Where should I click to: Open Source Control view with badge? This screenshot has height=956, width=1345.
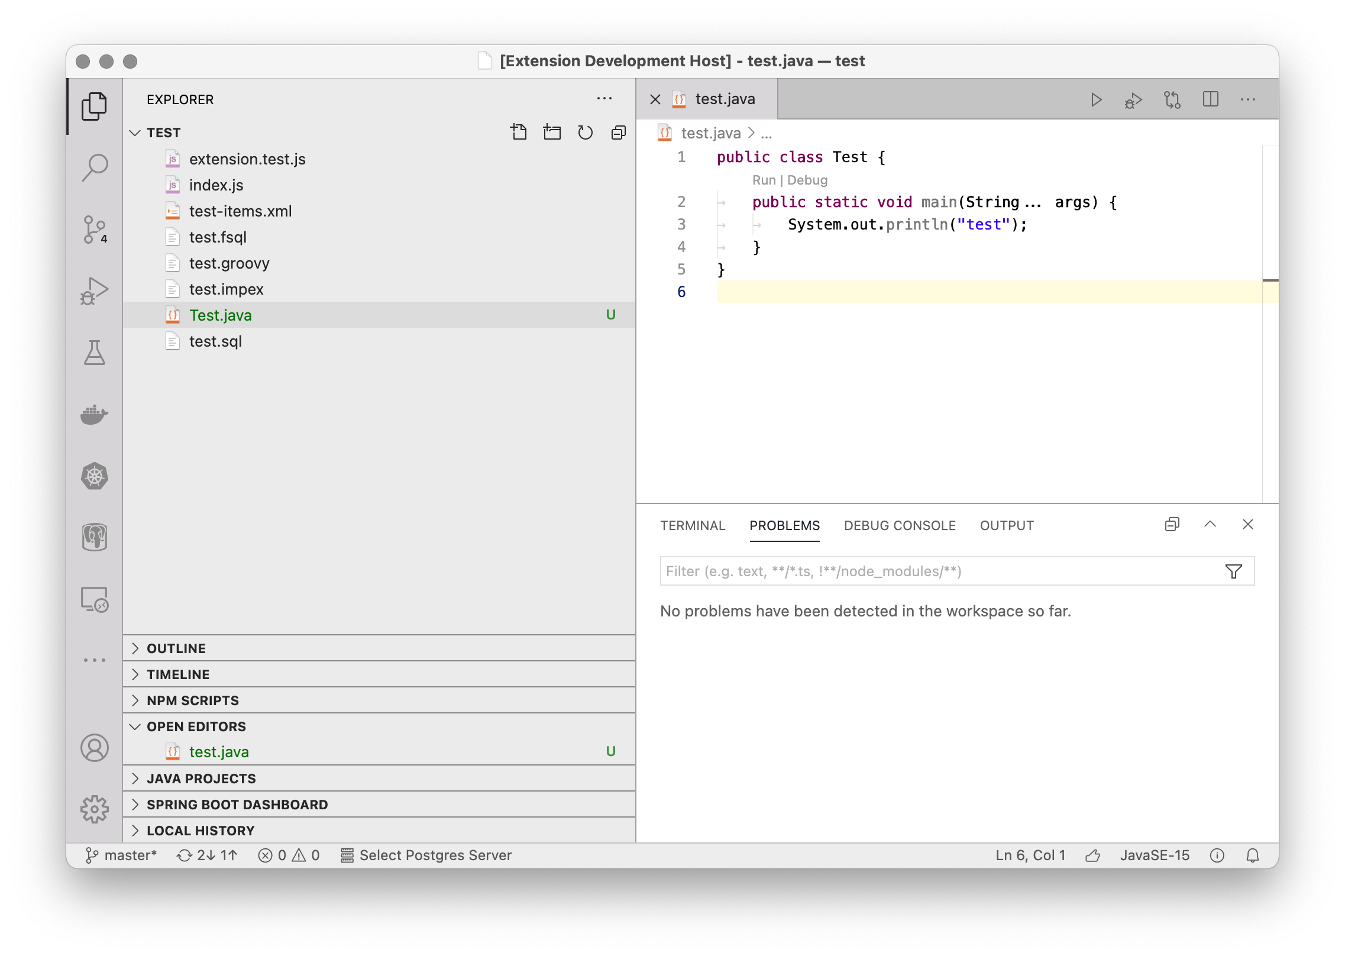coord(95,230)
